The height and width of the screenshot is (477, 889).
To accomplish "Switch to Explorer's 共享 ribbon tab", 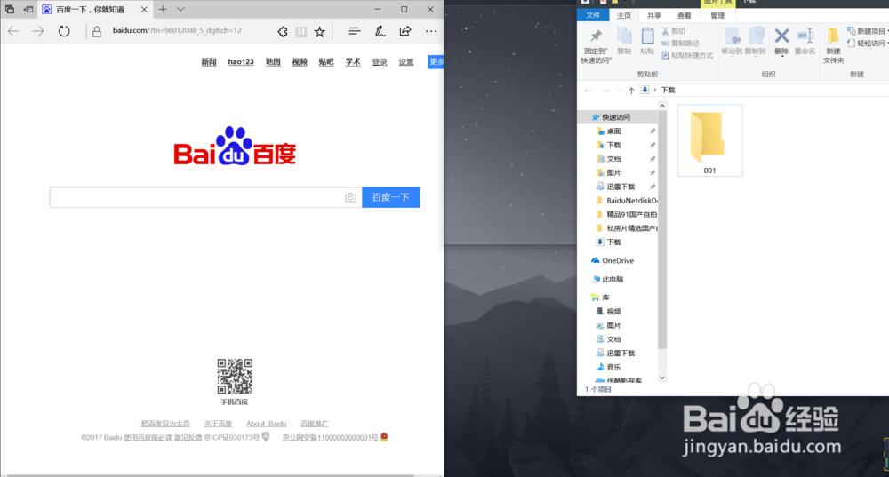I will point(654,15).
